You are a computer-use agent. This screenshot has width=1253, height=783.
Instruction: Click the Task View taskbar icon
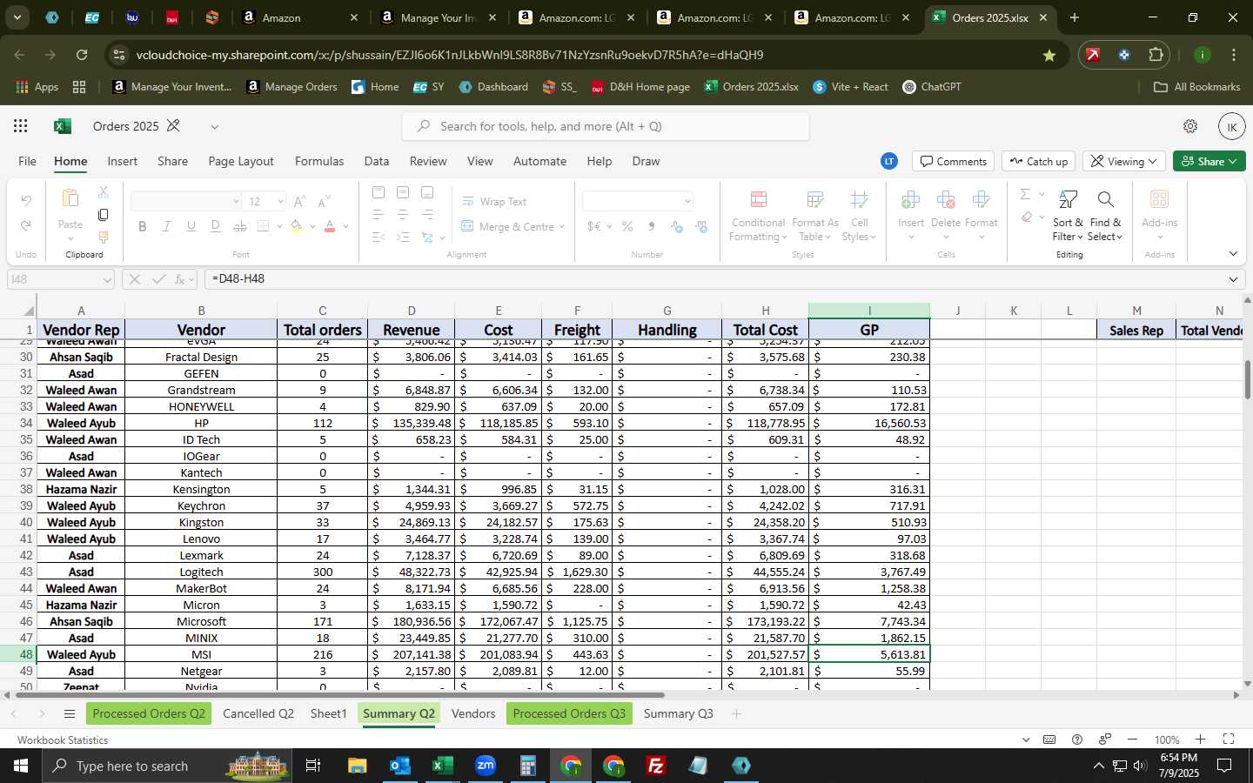(313, 766)
